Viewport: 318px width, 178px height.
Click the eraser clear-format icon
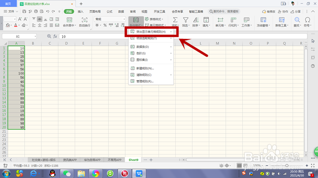pyautogui.click(x=24, y=25)
